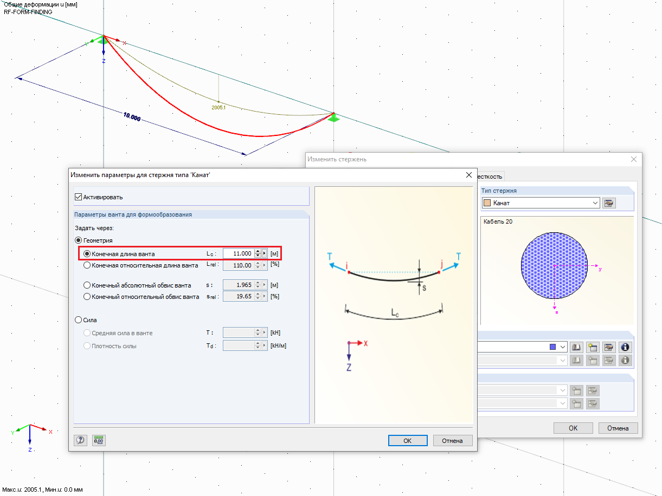
Task: Select Средняя сила в ванте radio button
Action: pos(87,333)
